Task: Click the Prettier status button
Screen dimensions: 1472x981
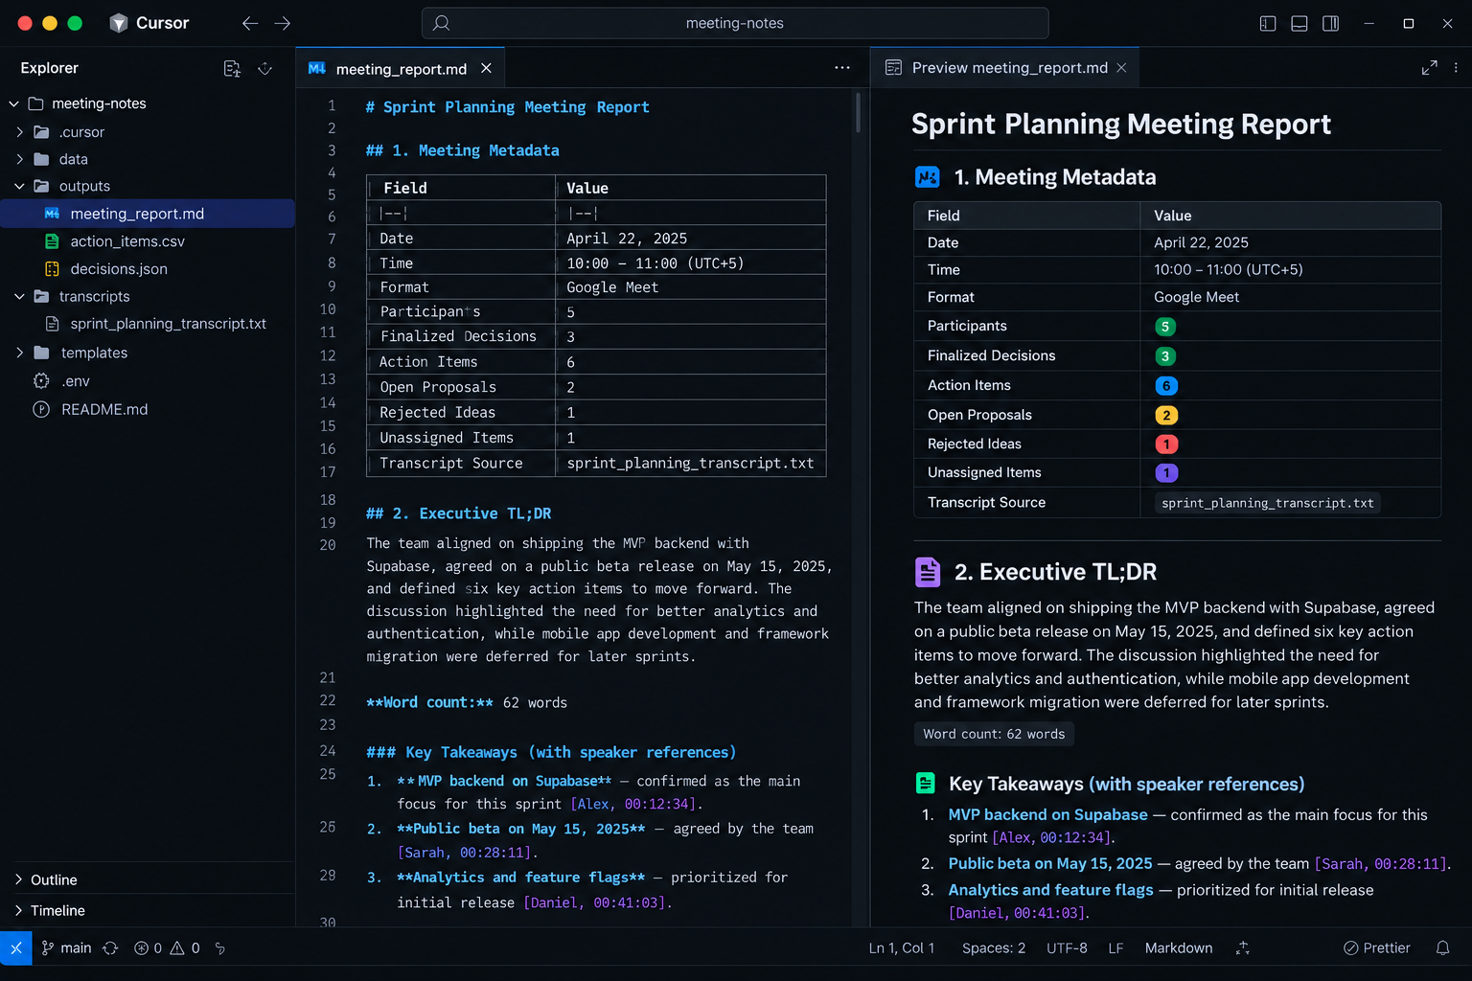Action: 1377,947
